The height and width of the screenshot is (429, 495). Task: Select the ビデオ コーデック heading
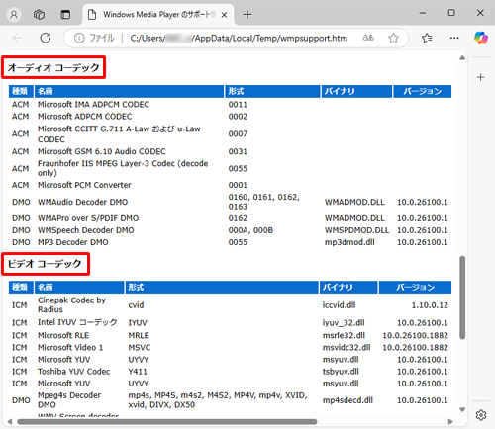click(x=45, y=264)
